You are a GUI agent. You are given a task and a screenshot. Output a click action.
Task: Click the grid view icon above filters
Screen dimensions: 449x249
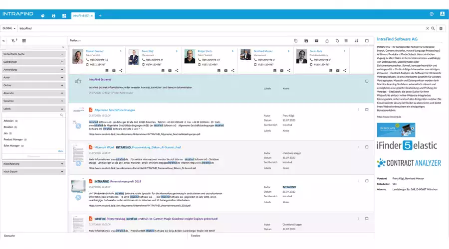[24, 41]
